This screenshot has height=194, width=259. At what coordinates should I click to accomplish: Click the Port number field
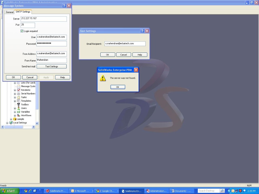pos(28,25)
